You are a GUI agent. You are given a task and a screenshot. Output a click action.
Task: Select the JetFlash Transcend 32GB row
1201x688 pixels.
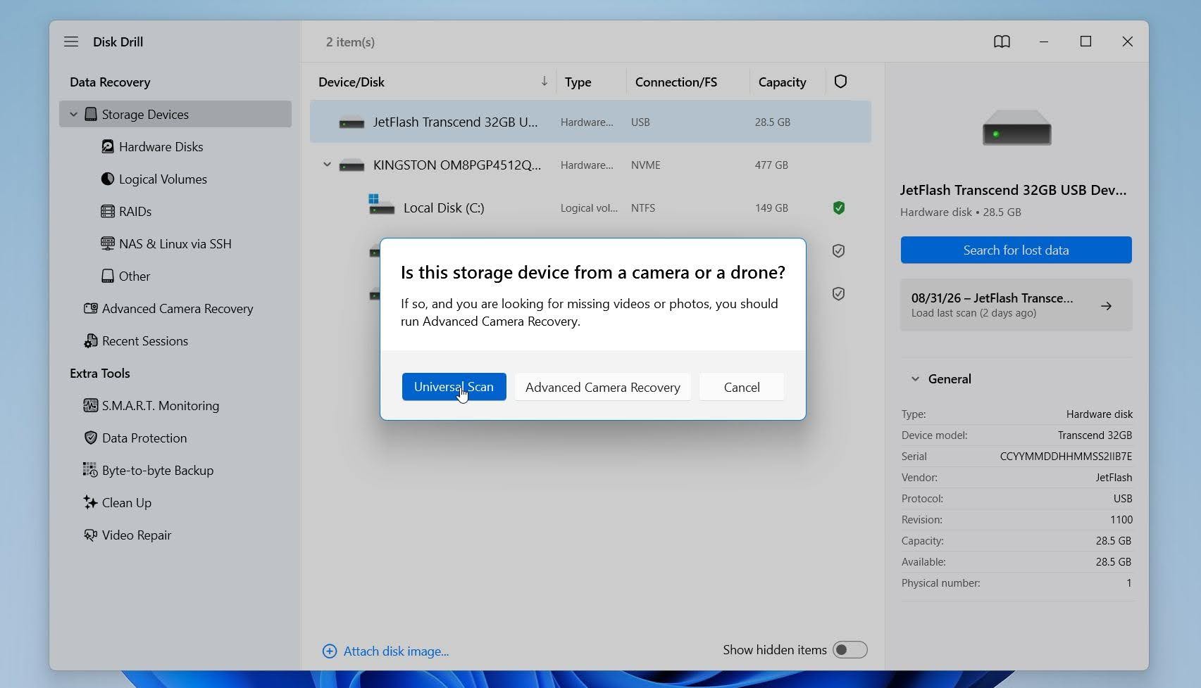tap(590, 122)
